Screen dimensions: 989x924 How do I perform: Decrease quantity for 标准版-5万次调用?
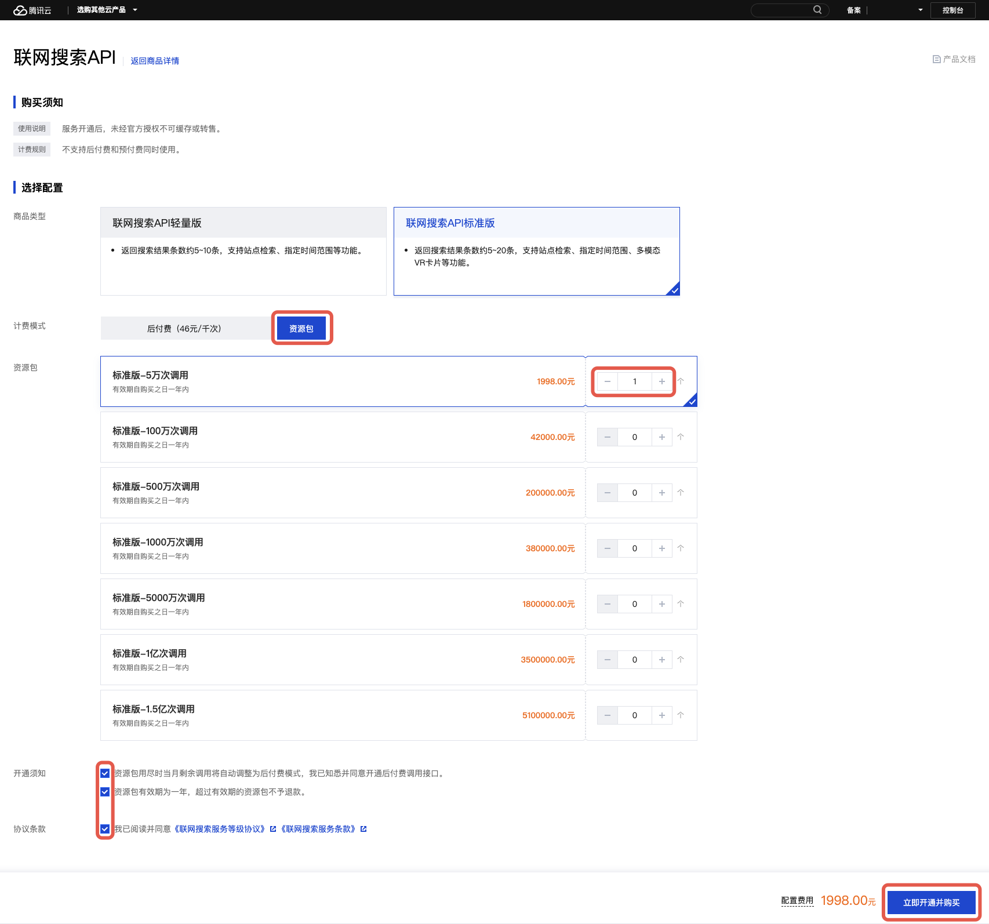tap(607, 381)
